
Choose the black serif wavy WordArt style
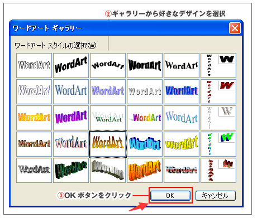pyautogui.click(x=182, y=65)
